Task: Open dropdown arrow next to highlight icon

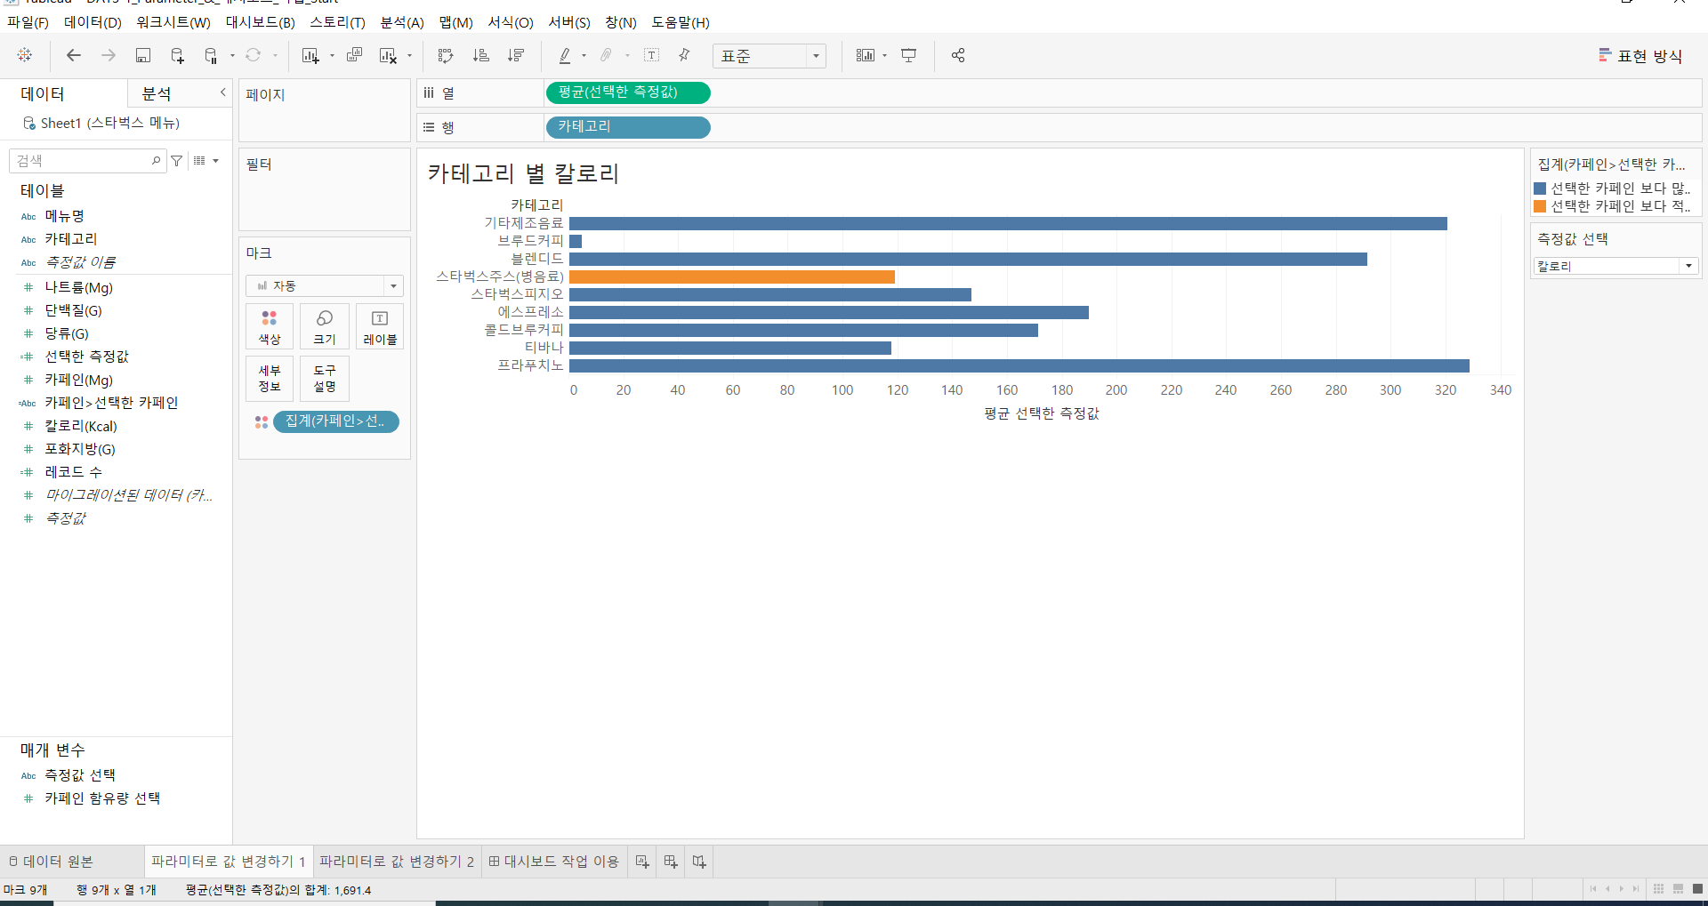Action: [584, 56]
